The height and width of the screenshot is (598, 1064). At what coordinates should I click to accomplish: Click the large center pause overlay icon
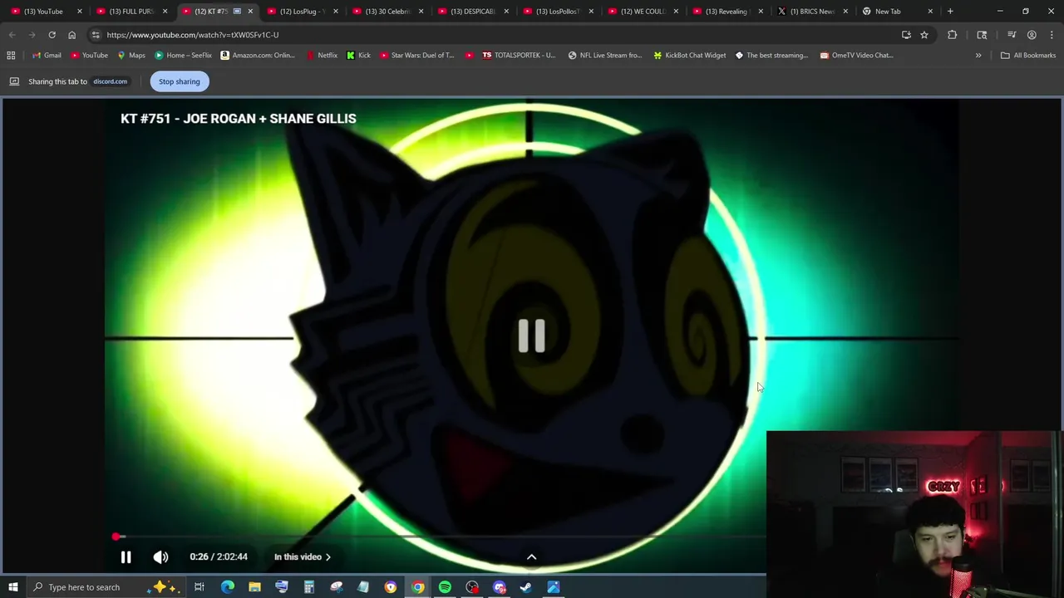coord(532,336)
